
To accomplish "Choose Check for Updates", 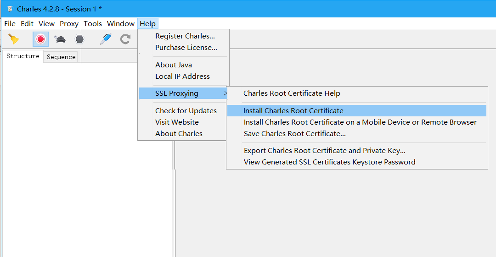I will pyautogui.click(x=186, y=111).
